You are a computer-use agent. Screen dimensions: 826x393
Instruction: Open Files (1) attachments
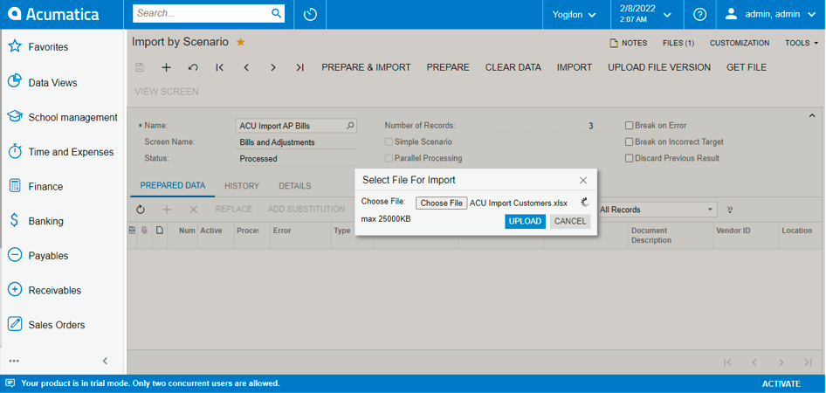(678, 43)
